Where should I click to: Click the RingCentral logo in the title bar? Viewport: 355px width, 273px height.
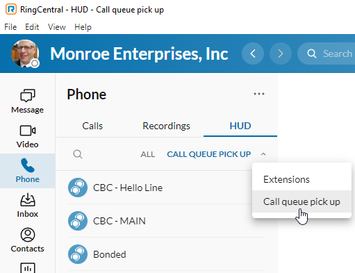[11, 9]
